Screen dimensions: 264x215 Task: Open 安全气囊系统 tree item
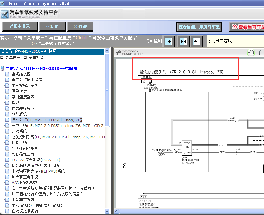coord(53,188)
